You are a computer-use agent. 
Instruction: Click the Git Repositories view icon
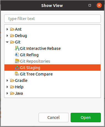pos(17,61)
